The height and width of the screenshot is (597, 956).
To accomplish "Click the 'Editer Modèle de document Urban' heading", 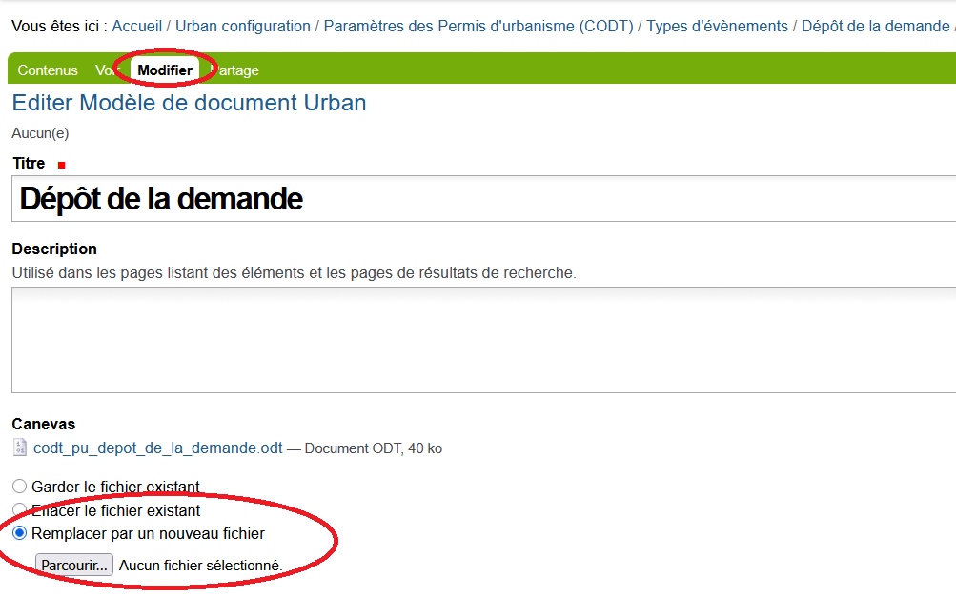I will 189,103.
